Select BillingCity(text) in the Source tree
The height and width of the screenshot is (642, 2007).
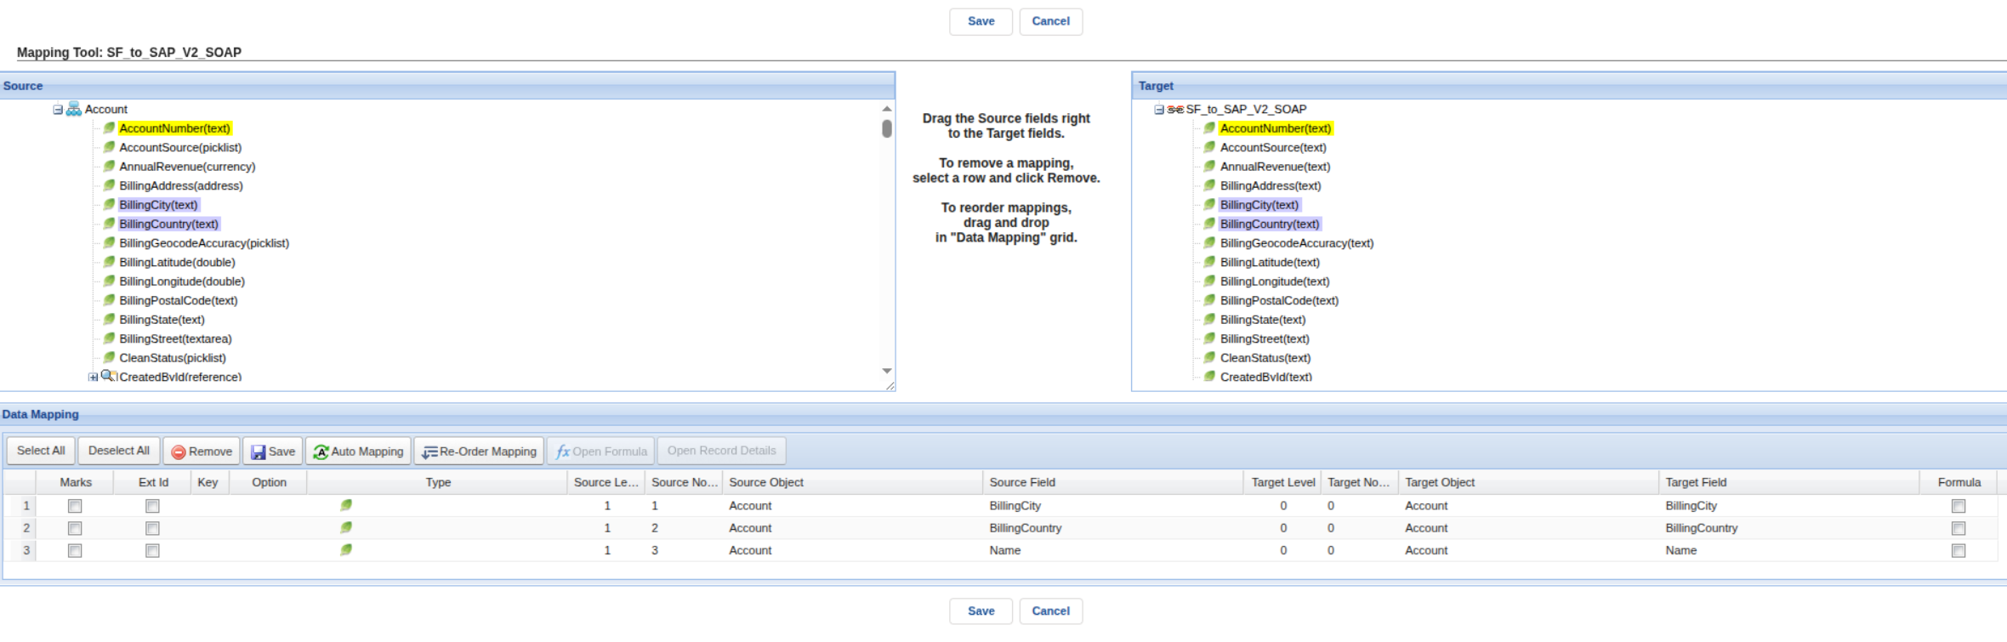(158, 205)
